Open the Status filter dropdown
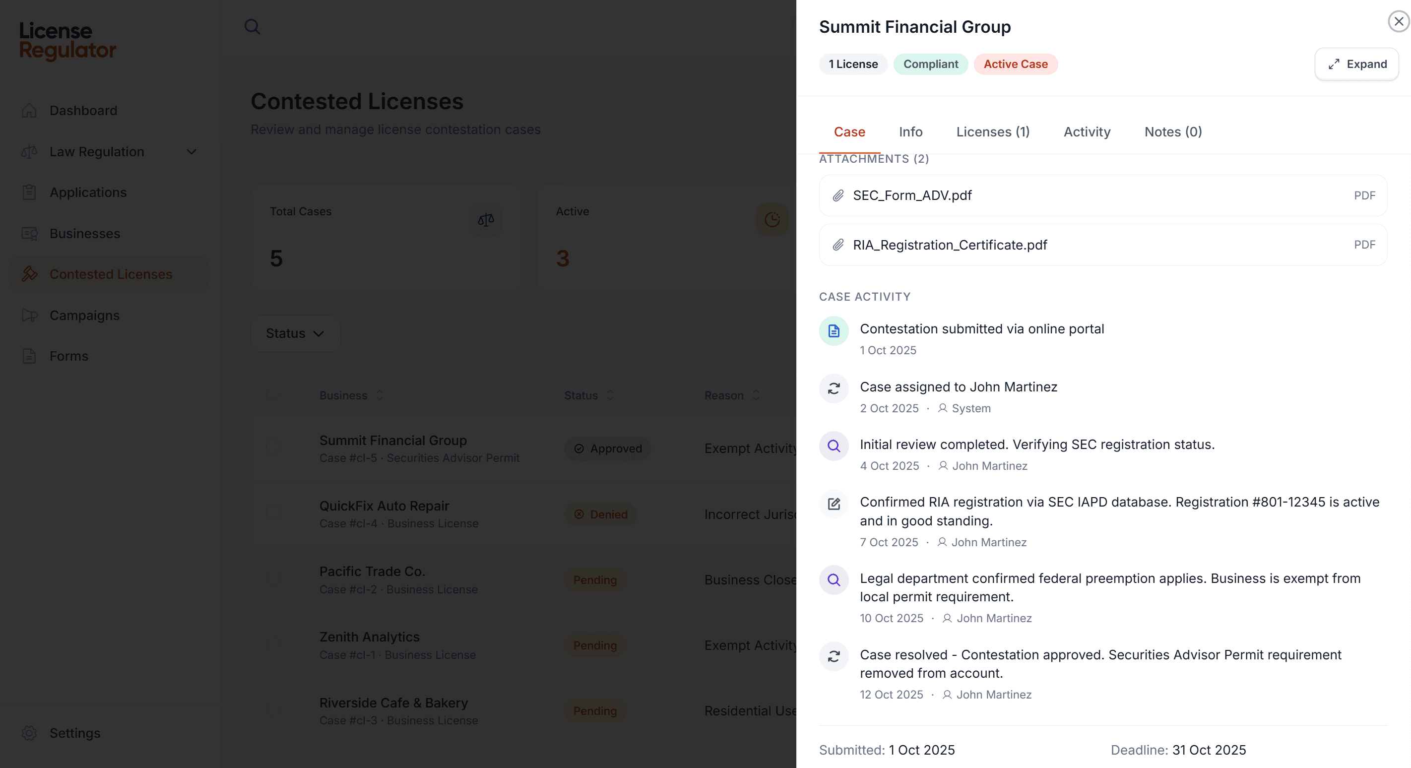 [x=295, y=333]
